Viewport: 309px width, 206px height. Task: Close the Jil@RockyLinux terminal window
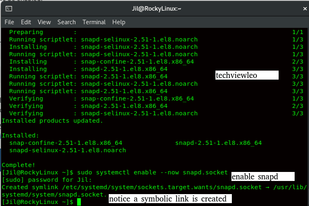pyautogui.click(x=305, y=9)
